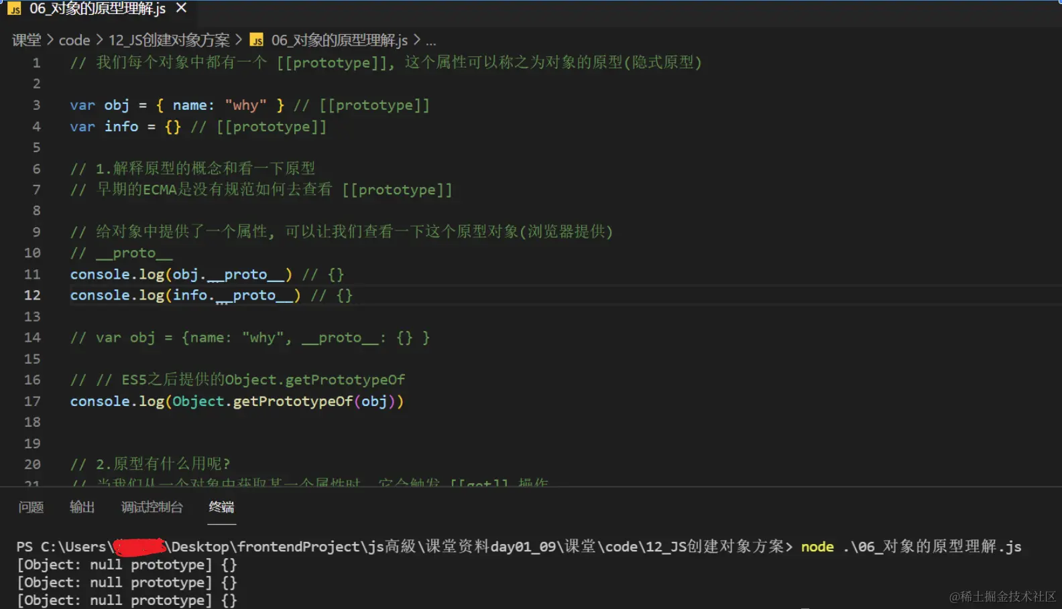This screenshot has width=1062, height=609.
Task: Click the '早期的ECMA是没有规范如何去查看' comment line
Action: (261, 190)
